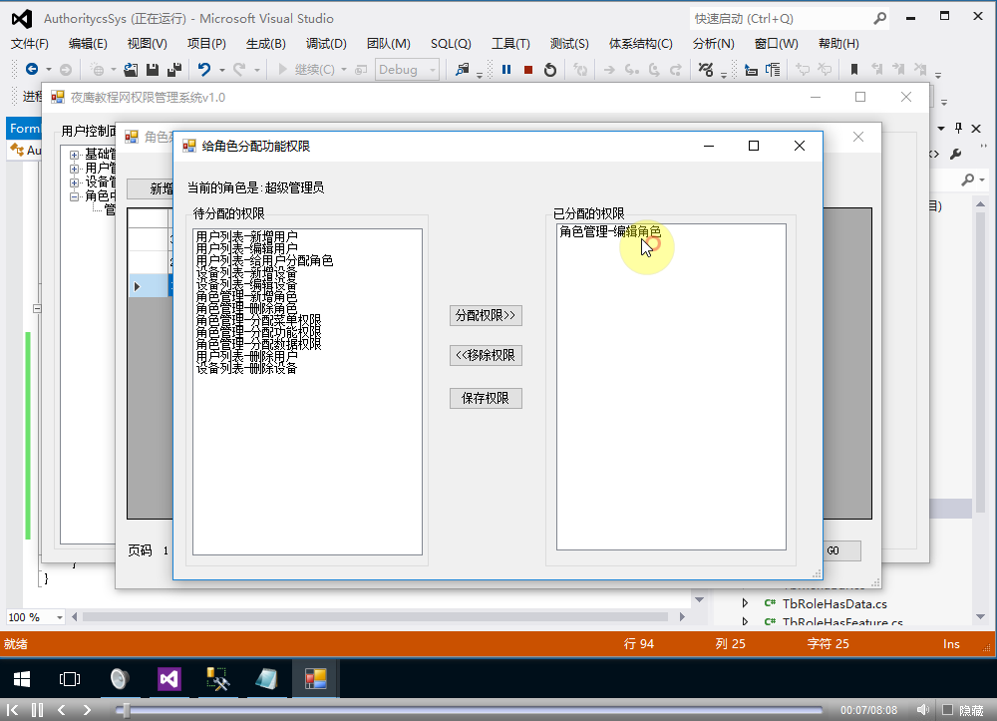Click the <<移除权限 button
The width and height of the screenshot is (997, 721).
click(x=486, y=355)
